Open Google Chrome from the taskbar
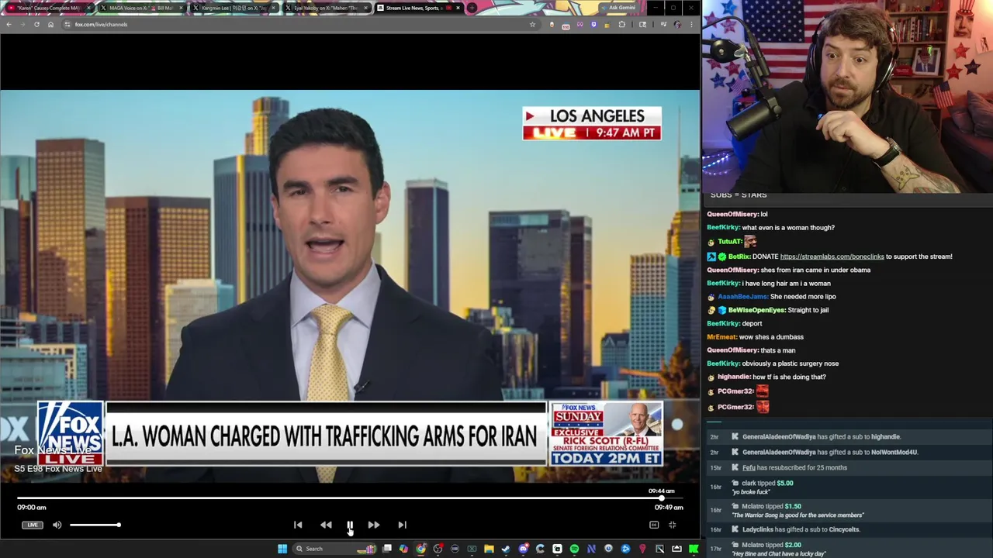 (x=421, y=549)
